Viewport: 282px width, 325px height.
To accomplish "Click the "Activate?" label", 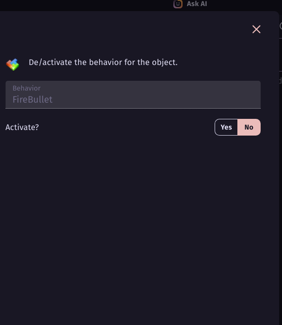I will tap(22, 127).
